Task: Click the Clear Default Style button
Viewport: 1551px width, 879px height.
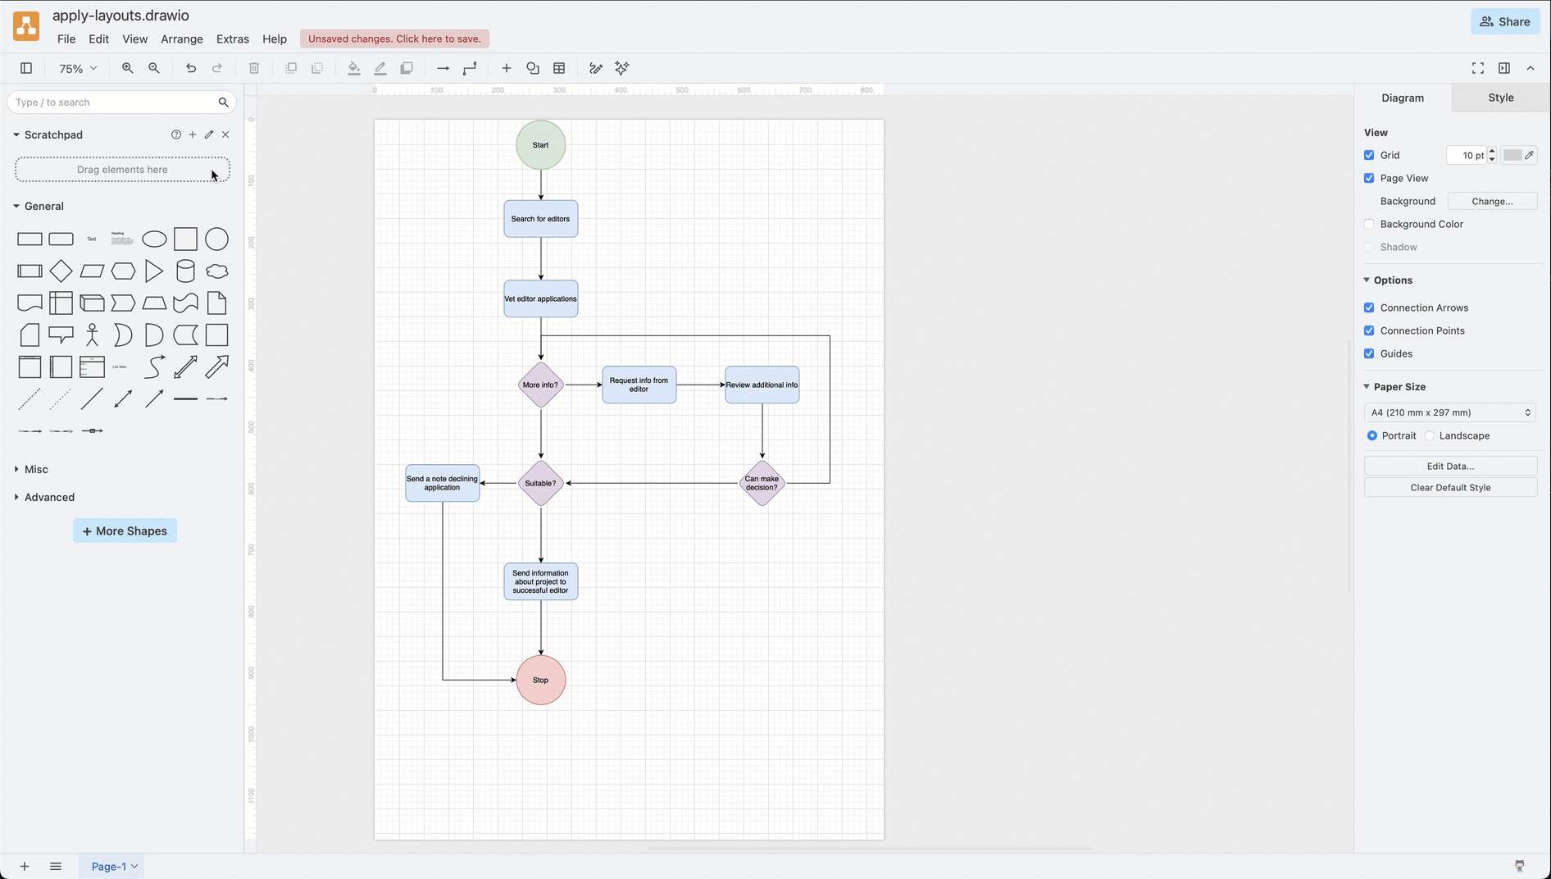Action: pos(1450,487)
